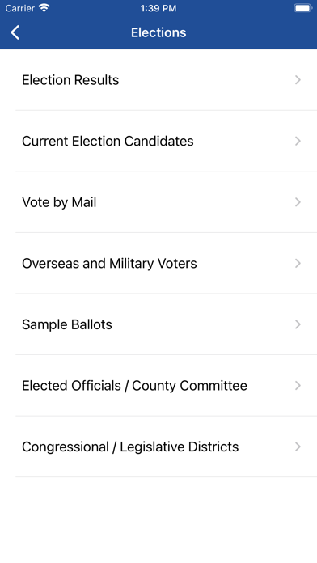Tap the Elections header title
The height and width of the screenshot is (563, 317).
pos(158,32)
